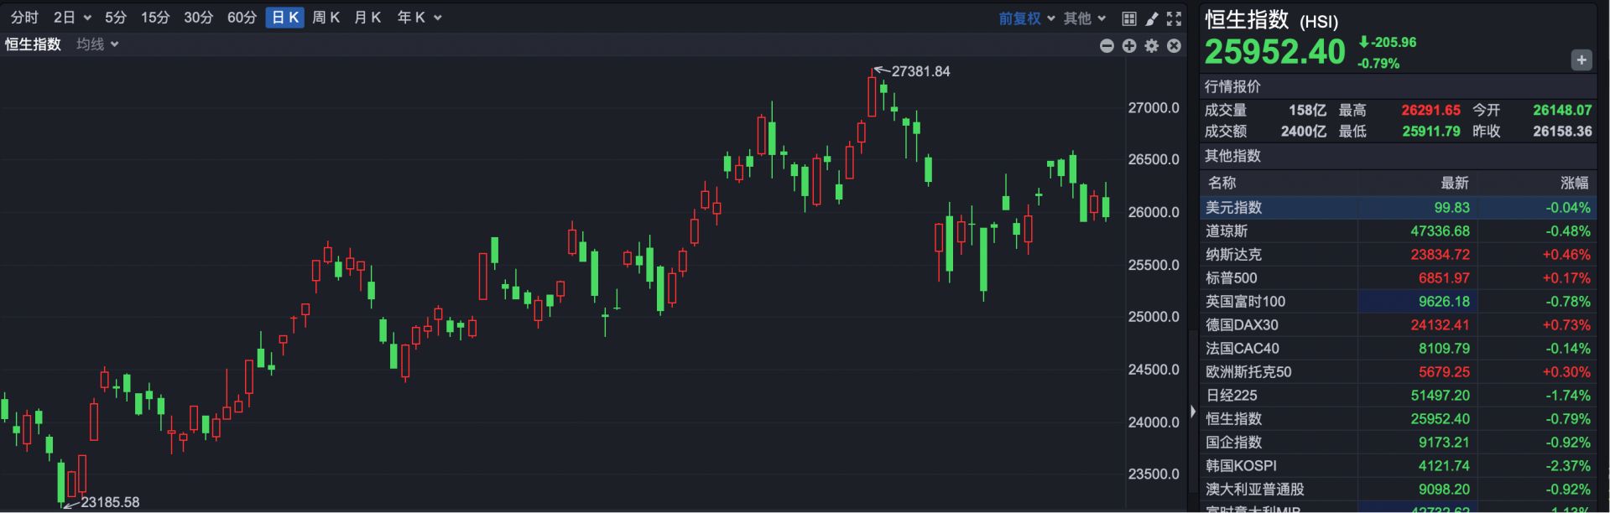Image resolution: width=1610 pixels, height=513 pixels.
Task: Open the 其他 options dropdown
Action: click(1084, 18)
